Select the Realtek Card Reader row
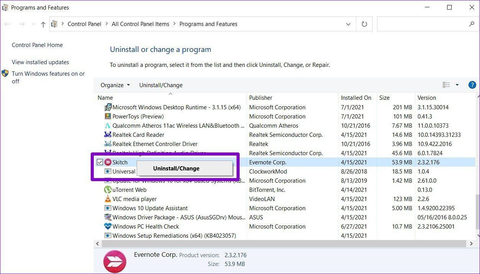This screenshot has height=274, width=480. tap(285, 135)
